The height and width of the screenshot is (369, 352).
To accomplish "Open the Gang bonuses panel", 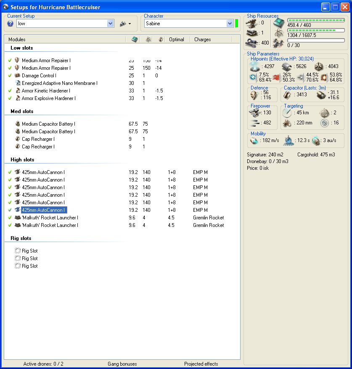I will (122, 364).
